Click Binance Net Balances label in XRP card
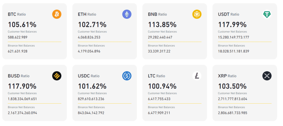The height and width of the screenshot is (126, 283). [231, 107]
